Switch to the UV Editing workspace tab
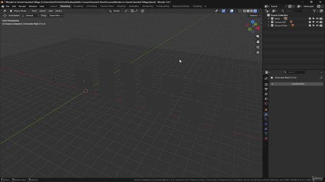 point(91,7)
